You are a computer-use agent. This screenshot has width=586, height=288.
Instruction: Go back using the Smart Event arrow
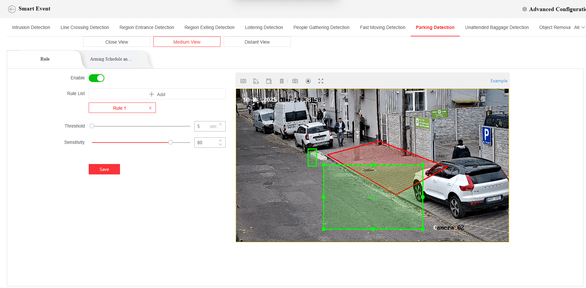tap(12, 9)
